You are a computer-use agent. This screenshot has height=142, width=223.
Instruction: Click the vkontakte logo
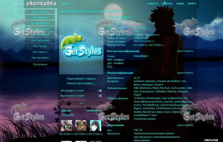click(x=41, y=3)
